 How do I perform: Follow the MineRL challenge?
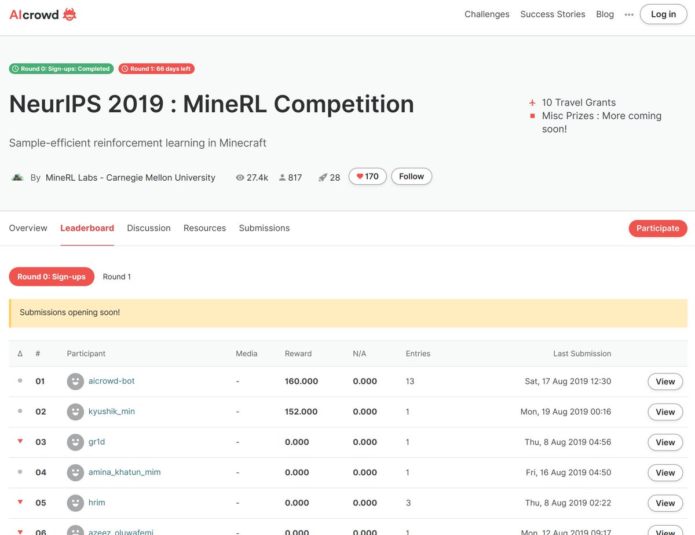point(411,177)
